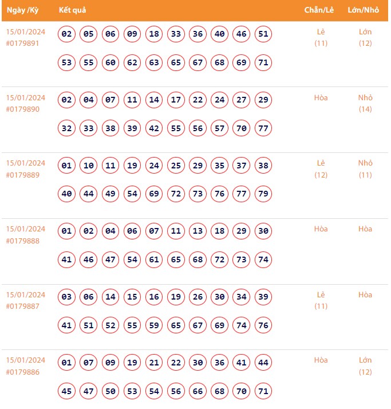Screen dimensions: 391x409
Task: Click draw ID #0179887
Action: (x=23, y=306)
